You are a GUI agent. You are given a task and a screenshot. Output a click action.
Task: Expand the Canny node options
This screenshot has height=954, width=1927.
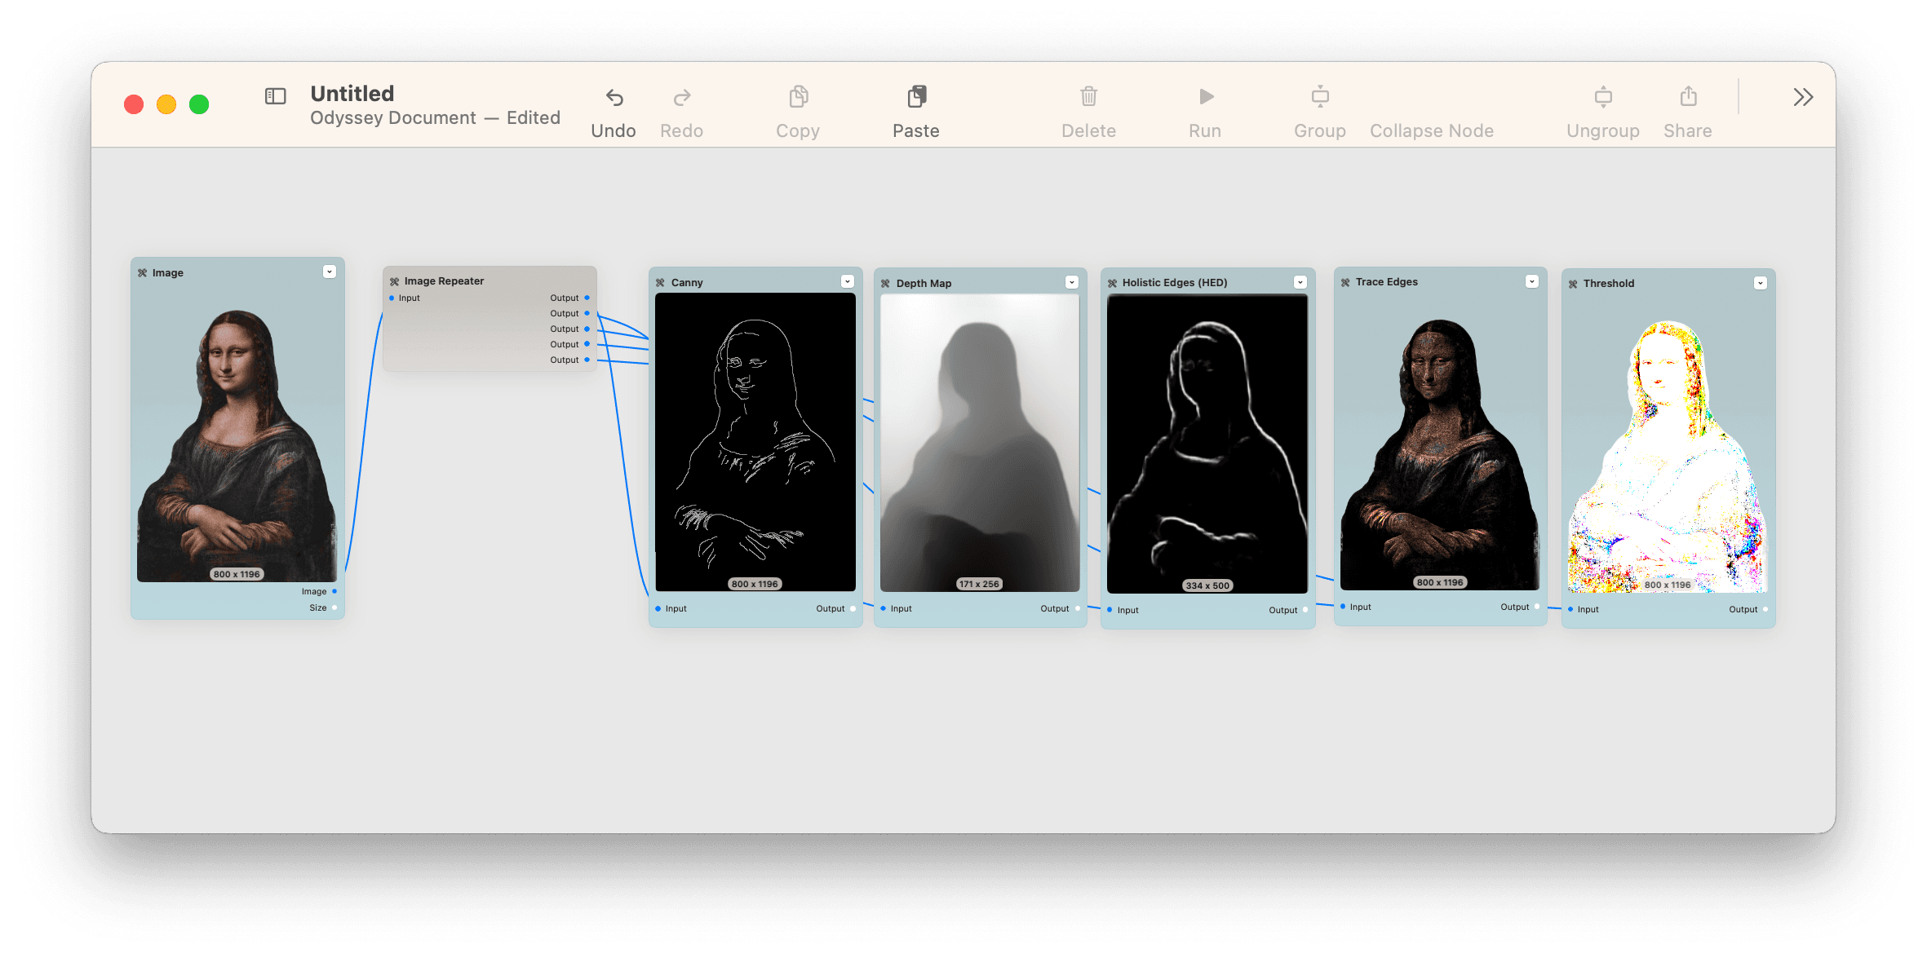click(850, 284)
